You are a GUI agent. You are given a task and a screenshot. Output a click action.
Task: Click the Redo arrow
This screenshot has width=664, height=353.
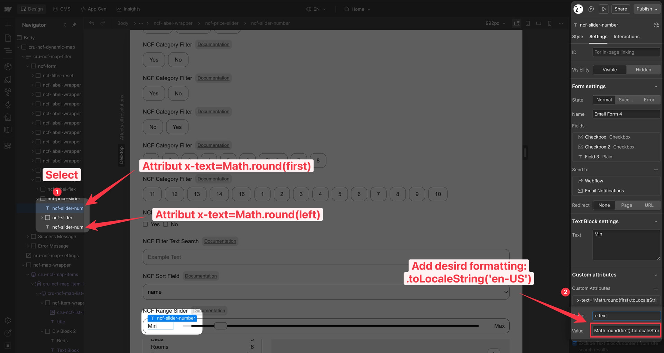pyautogui.click(x=103, y=23)
